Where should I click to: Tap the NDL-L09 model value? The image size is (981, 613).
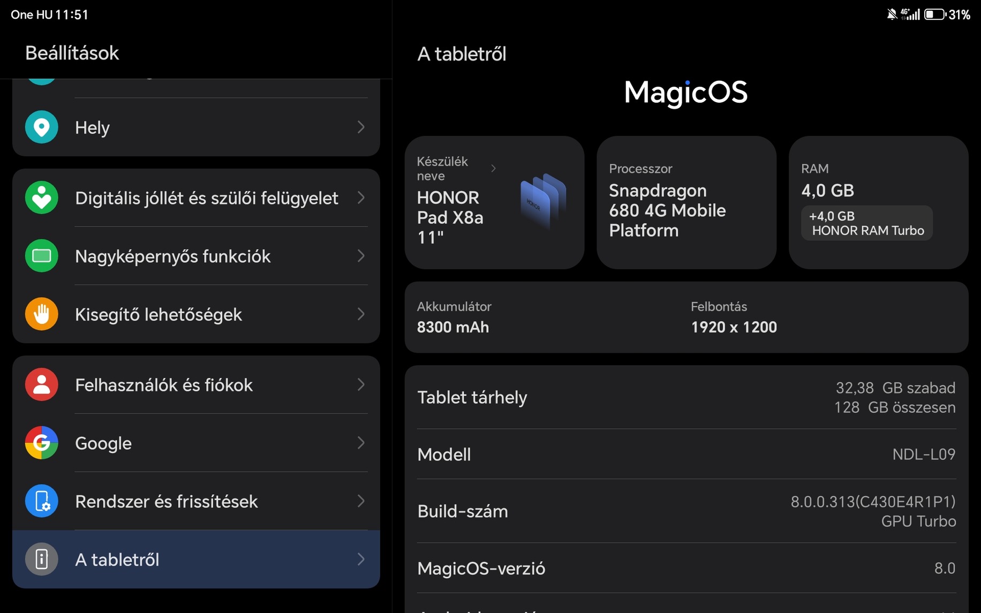924,454
